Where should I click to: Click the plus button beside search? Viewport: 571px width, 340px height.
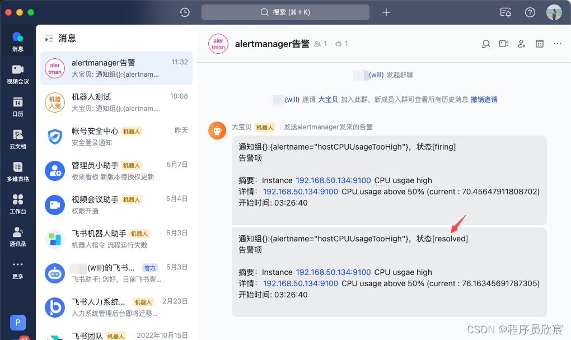[386, 12]
